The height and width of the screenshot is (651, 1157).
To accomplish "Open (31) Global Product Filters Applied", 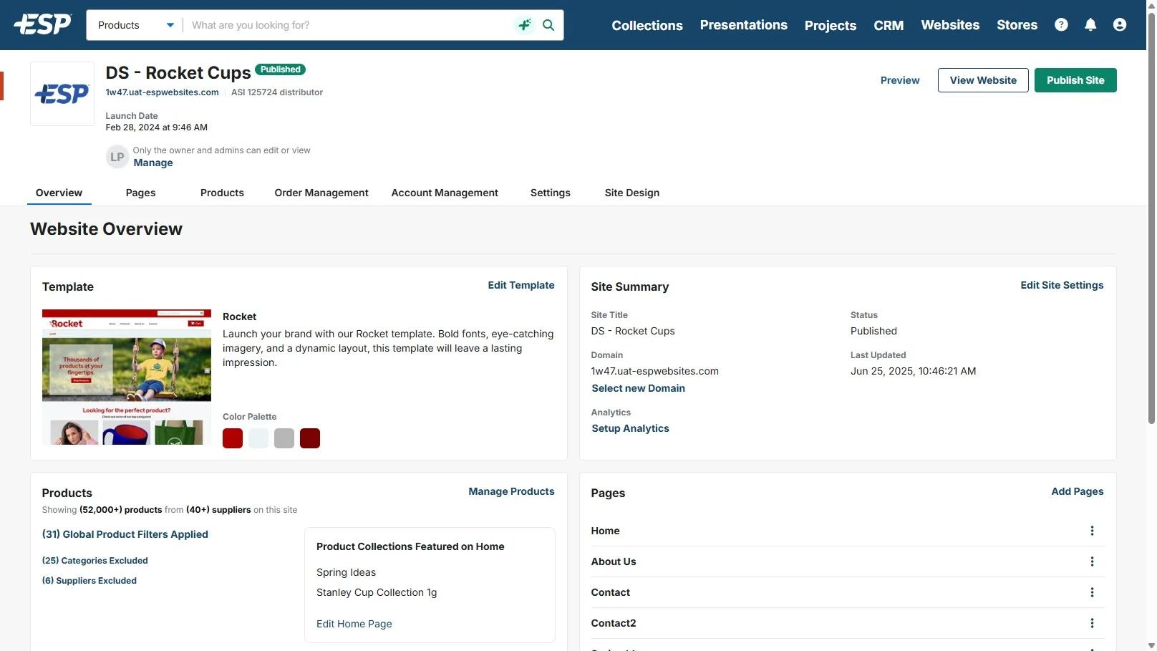I will (125, 534).
